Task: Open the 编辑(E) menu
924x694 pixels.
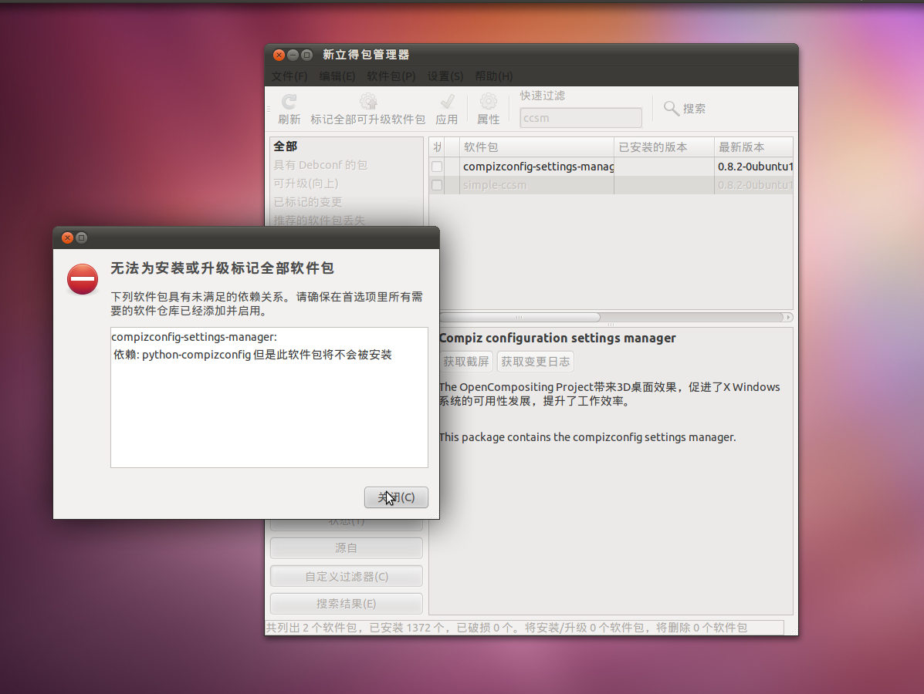Action: [337, 76]
